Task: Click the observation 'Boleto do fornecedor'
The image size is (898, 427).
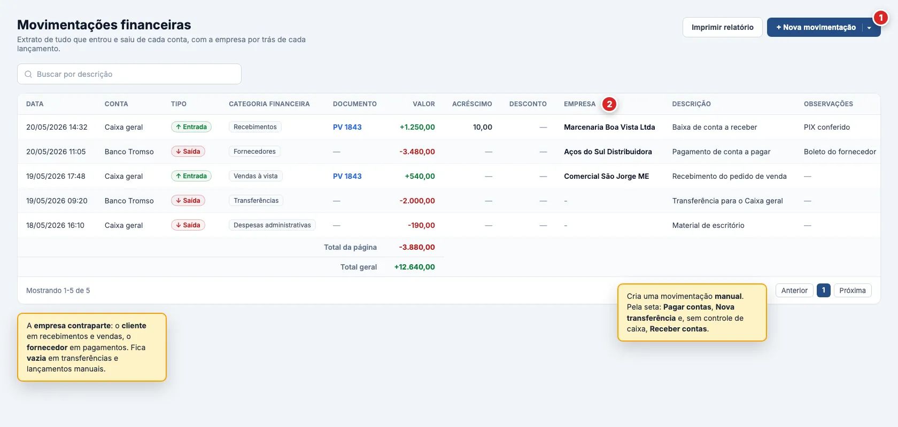Action: pyautogui.click(x=840, y=152)
